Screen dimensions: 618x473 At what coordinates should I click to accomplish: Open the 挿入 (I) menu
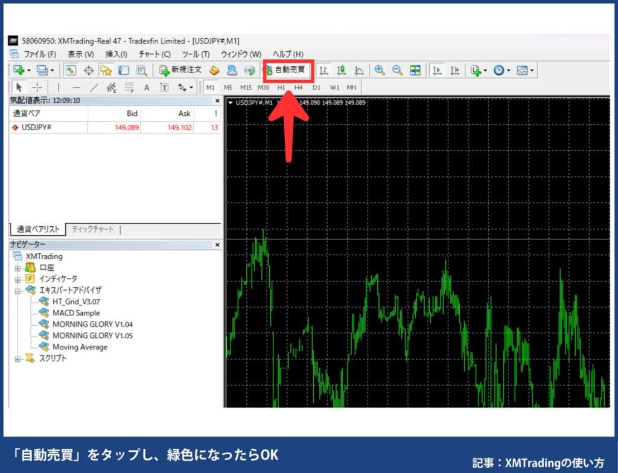click(116, 54)
